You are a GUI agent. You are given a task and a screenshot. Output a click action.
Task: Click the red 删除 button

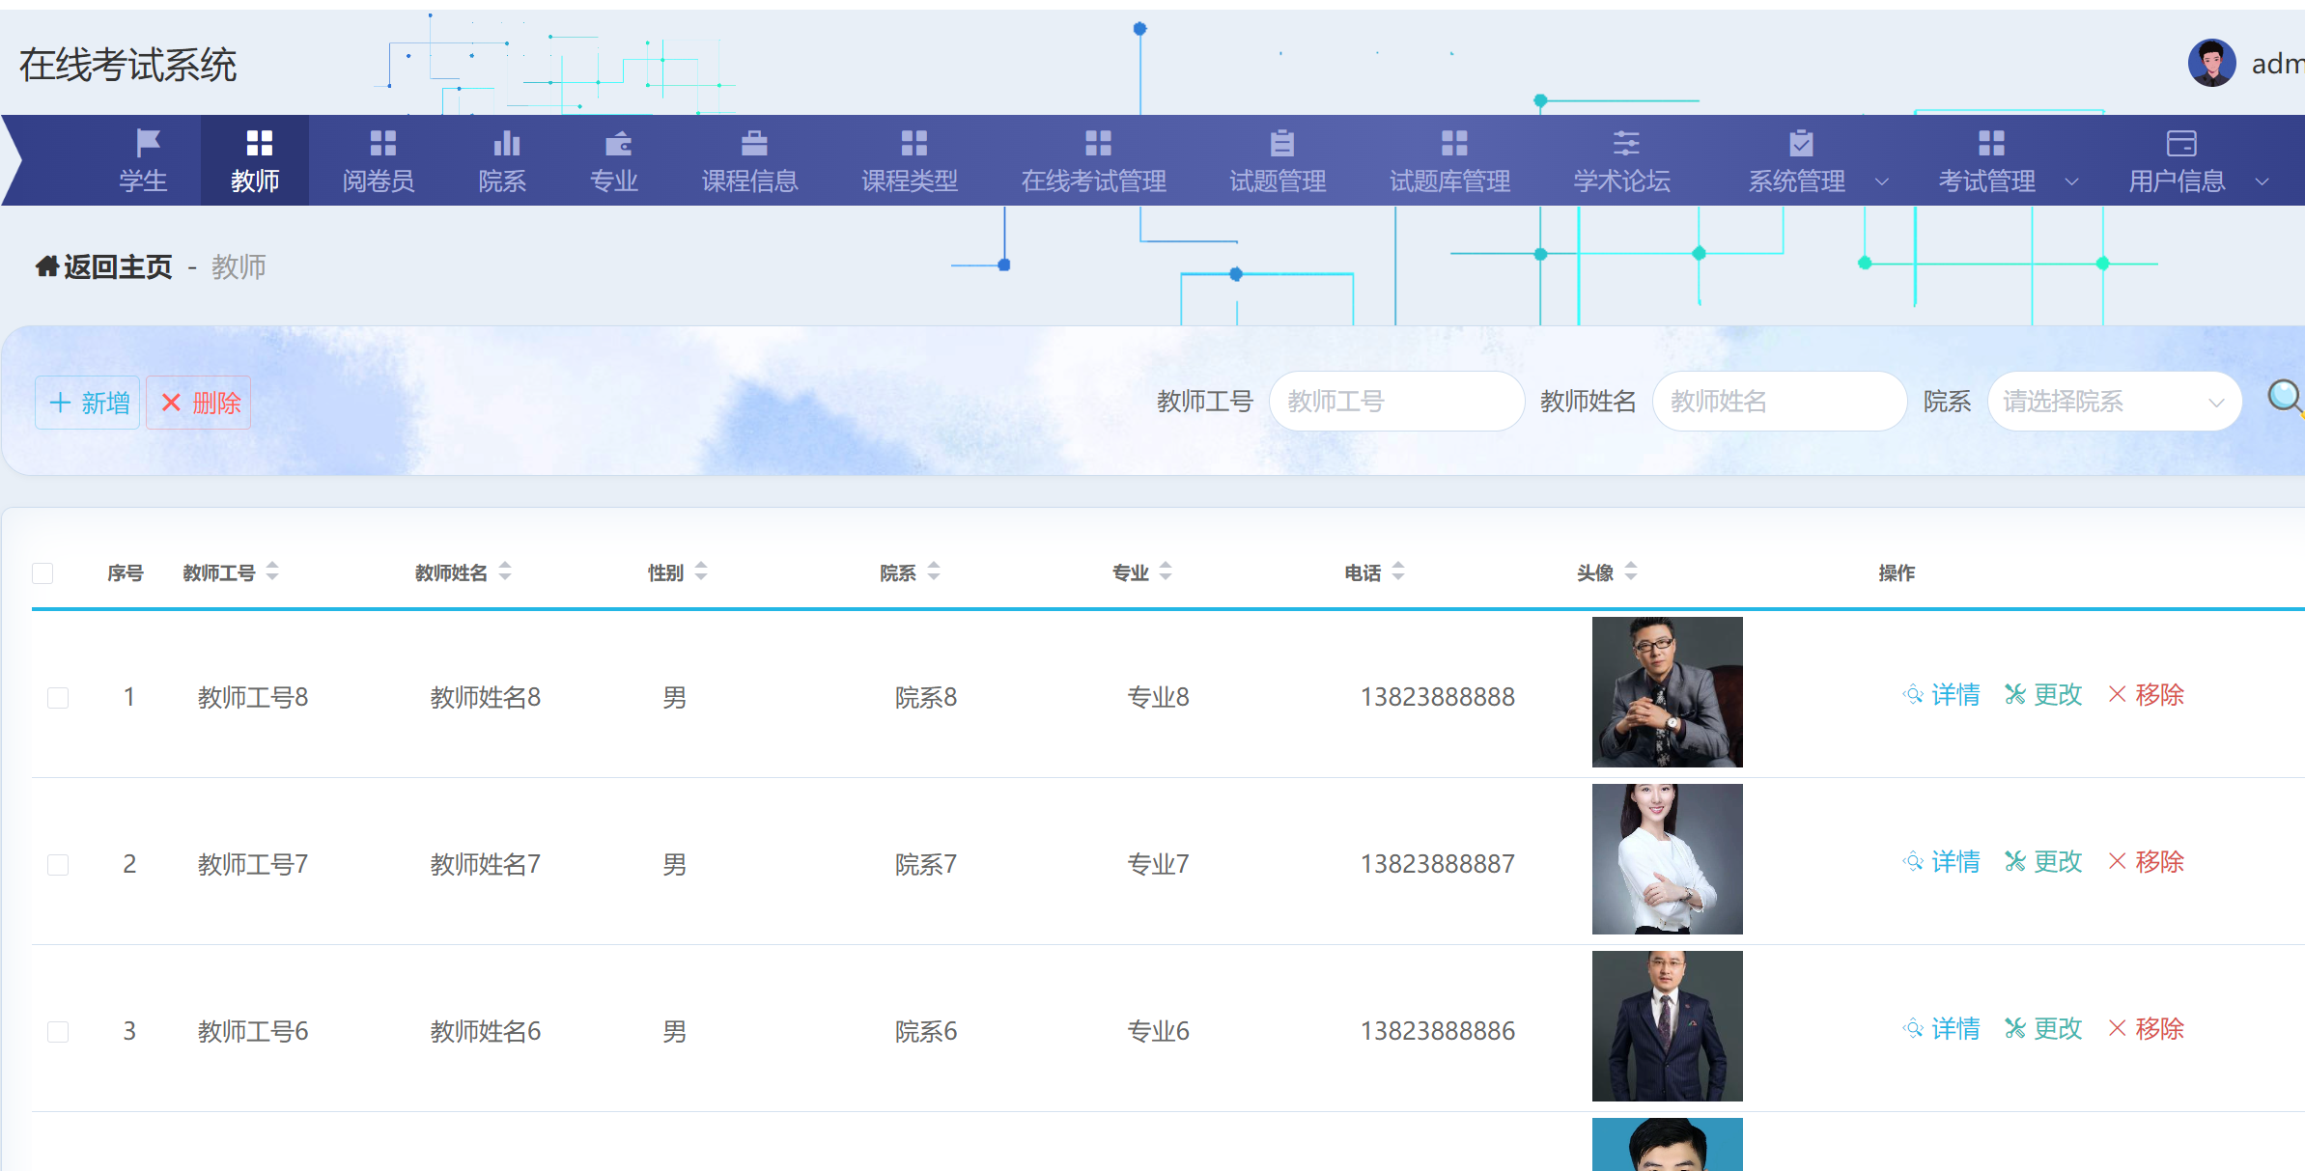(x=199, y=403)
